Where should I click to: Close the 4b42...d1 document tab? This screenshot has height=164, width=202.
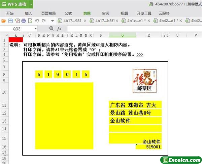(181, 21)
